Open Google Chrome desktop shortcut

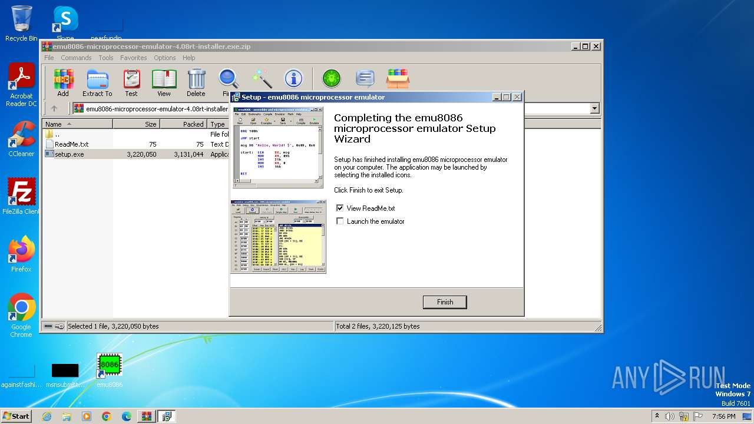[x=21, y=316]
